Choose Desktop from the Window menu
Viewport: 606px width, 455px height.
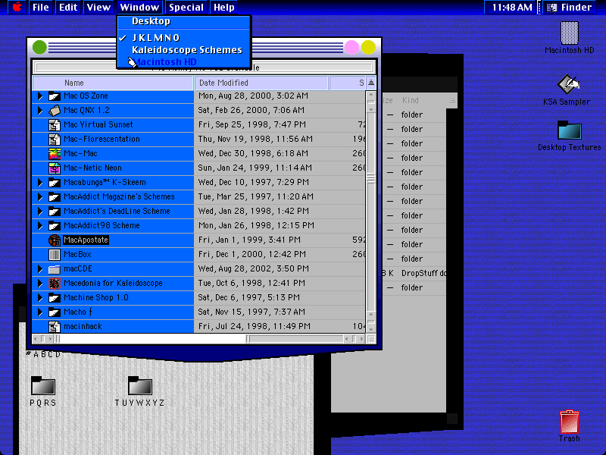coord(184,21)
